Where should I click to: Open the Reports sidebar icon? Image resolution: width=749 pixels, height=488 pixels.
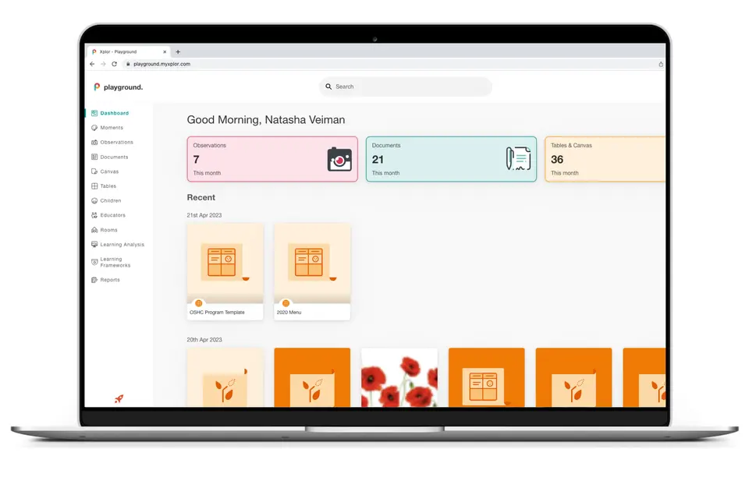[94, 280]
